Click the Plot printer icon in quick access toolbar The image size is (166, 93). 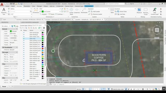tap(21, 4)
